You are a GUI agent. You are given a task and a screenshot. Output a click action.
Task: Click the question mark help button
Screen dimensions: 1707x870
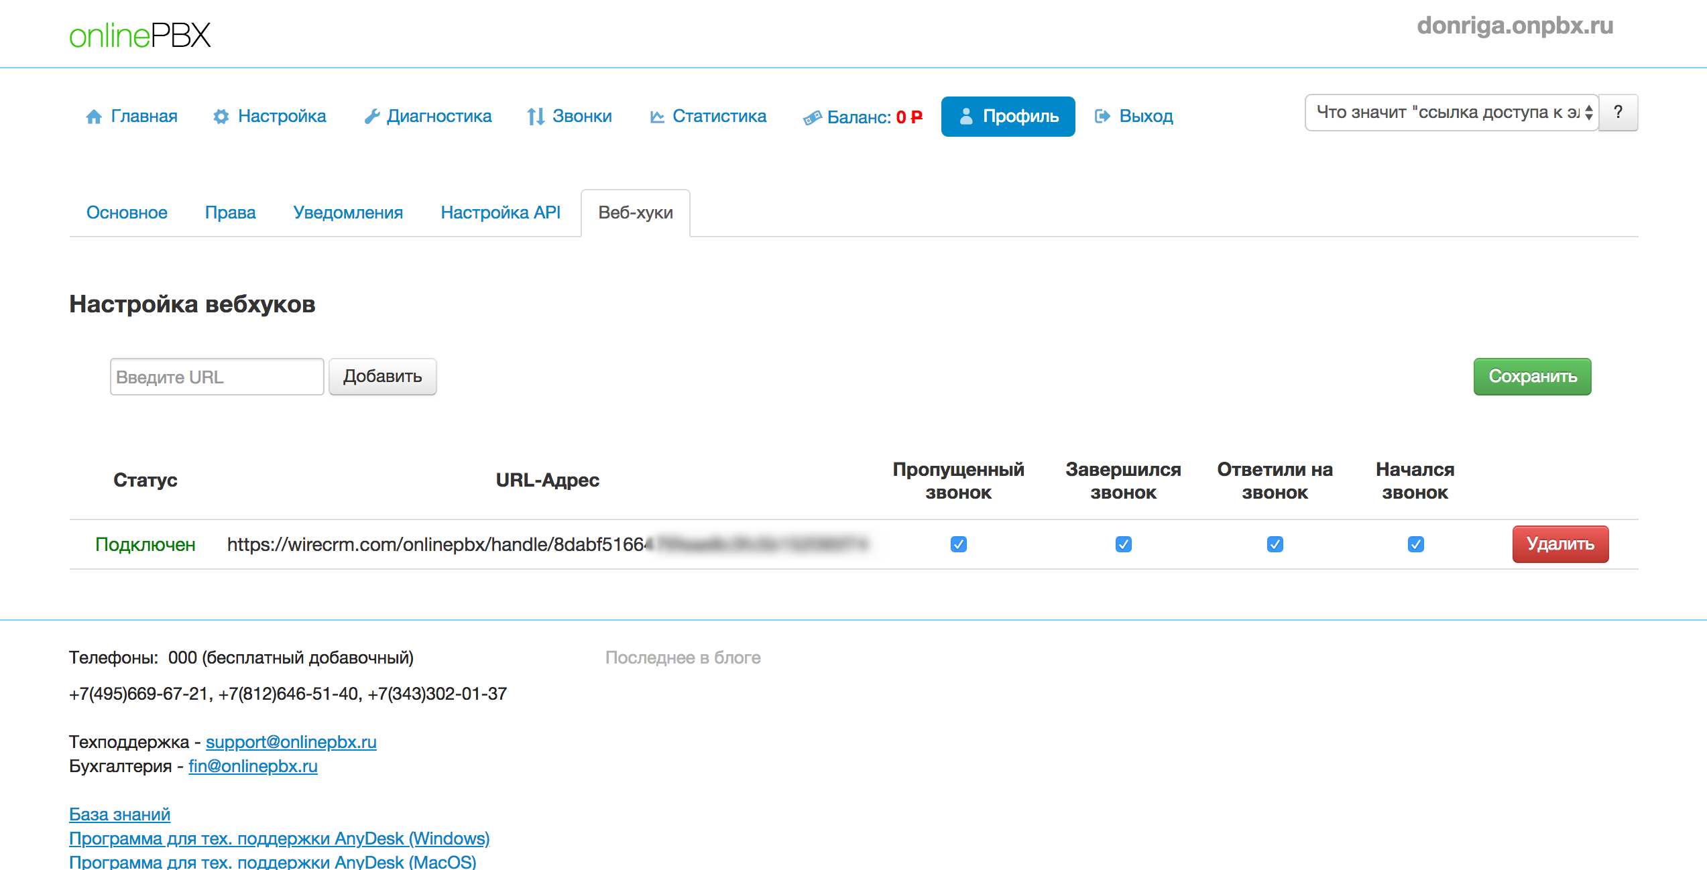coord(1618,113)
